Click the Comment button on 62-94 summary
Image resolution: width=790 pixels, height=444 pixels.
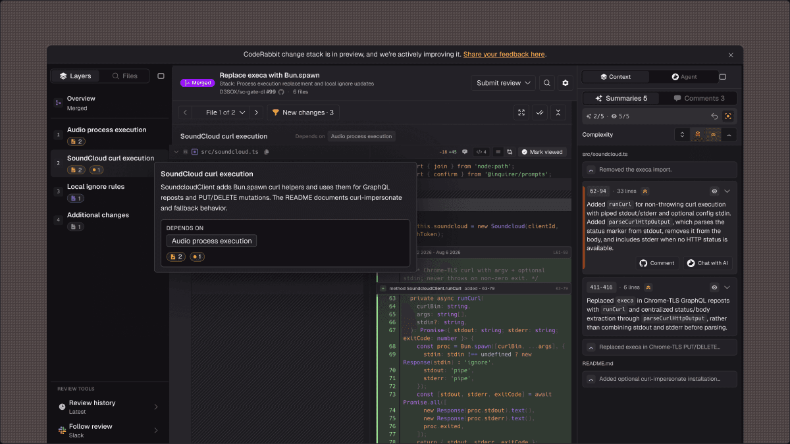coord(657,263)
